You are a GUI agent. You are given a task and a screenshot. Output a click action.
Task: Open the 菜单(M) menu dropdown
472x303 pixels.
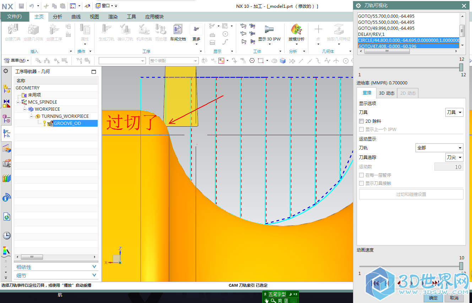coord(17,61)
